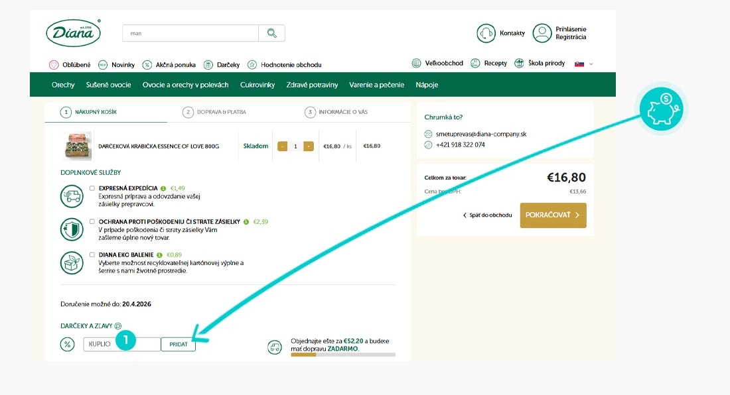Viewport: 730px width, 395px height.
Task: Click the Pokračovať button
Action: coord(553,215)
